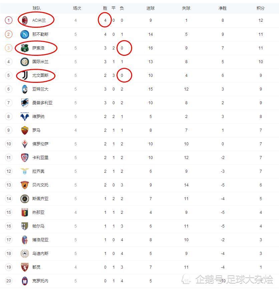Screen dimensions: 279x289
Task: Open the 维罗纳 team name link
Action: pyautogui.click(x=38, y=117)
